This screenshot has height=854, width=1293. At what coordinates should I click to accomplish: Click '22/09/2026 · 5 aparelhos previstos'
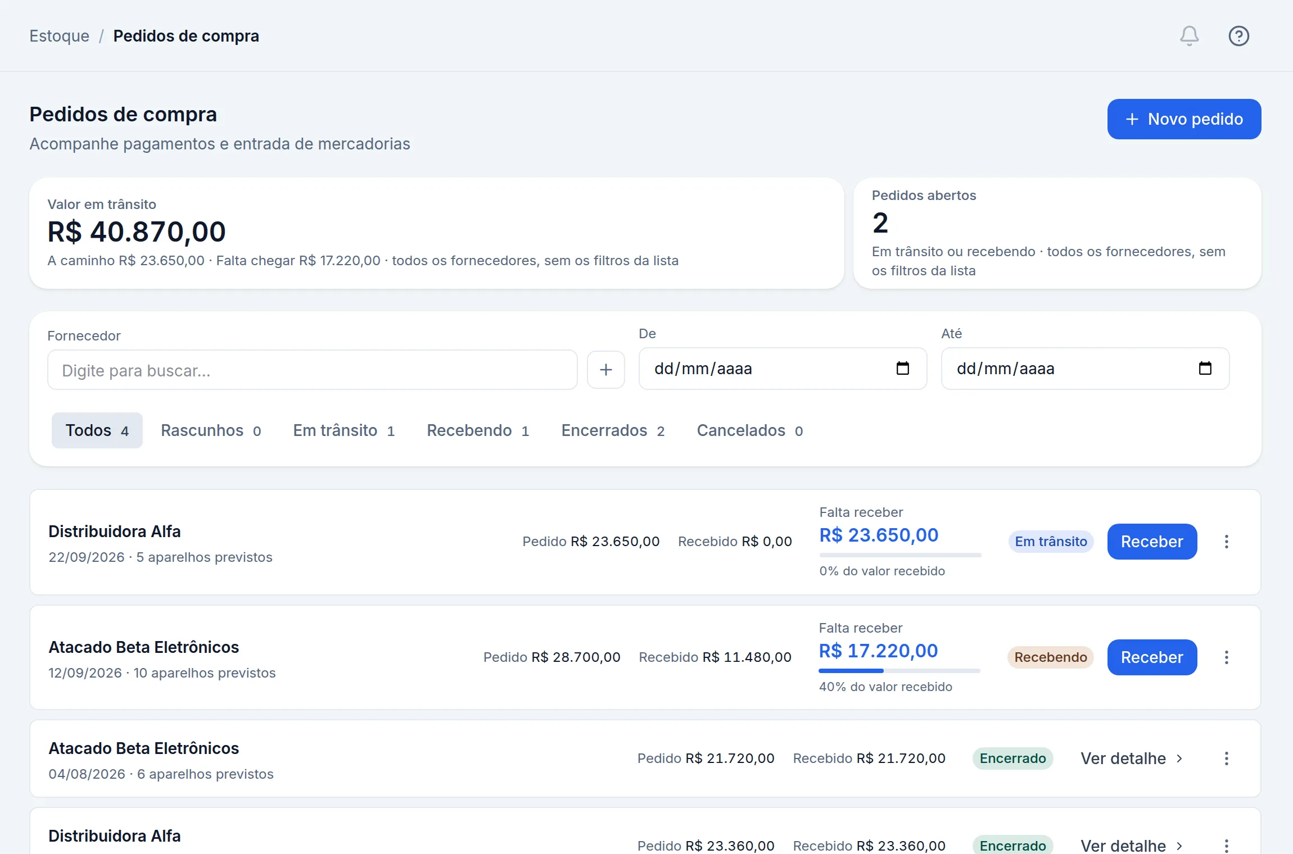click(160, 557)
